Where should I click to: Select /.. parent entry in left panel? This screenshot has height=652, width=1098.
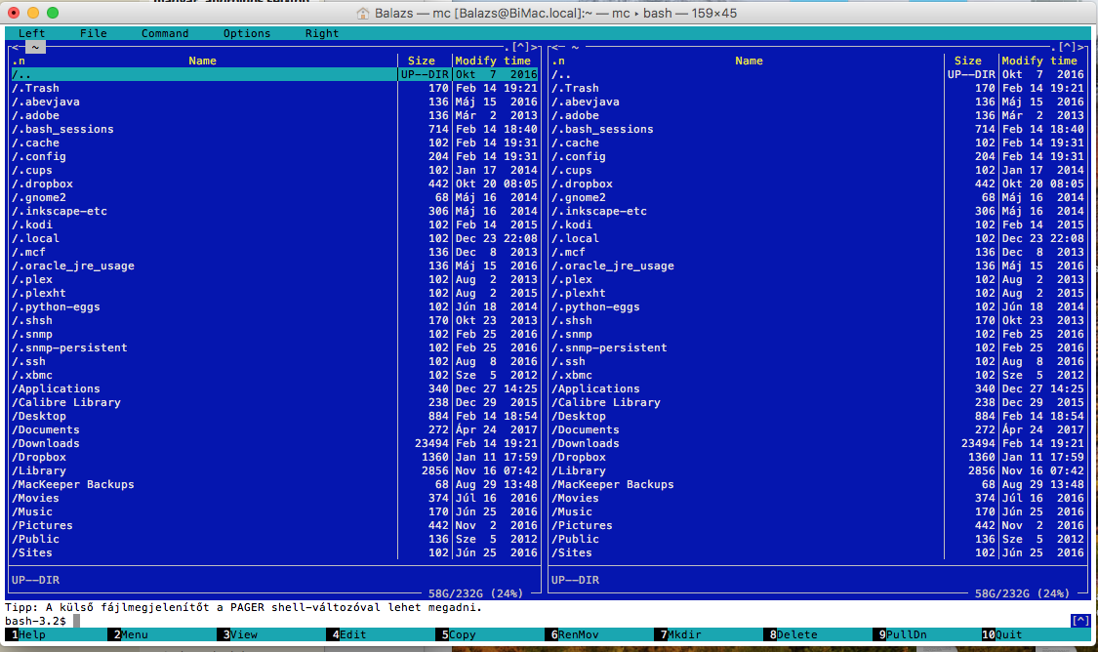pos(274,74)
